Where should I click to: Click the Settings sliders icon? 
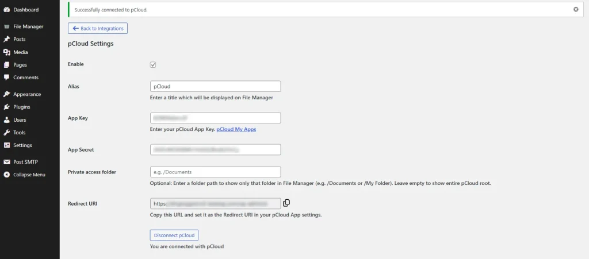pyautogui.click(x=6, y=145)
